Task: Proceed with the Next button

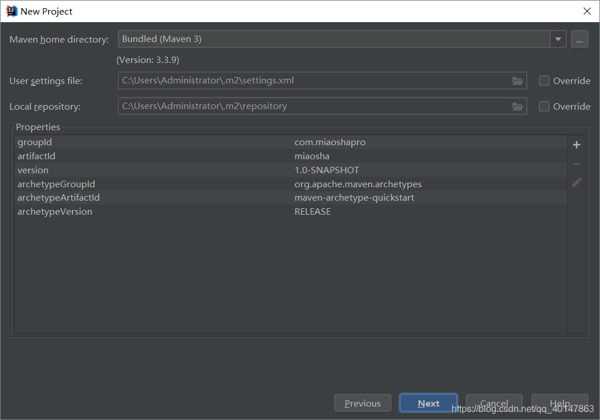Action: pos(428,403)
